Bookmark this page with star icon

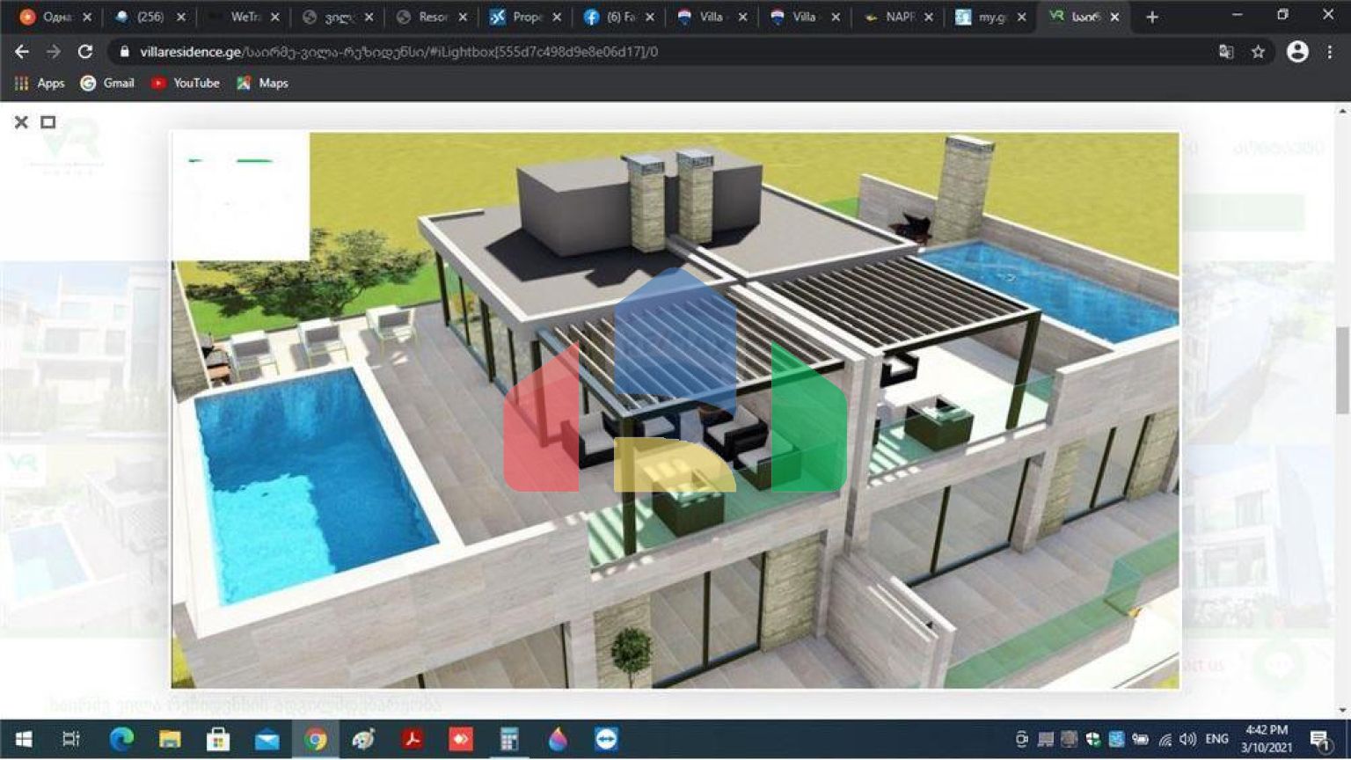tap(1258, 52)
